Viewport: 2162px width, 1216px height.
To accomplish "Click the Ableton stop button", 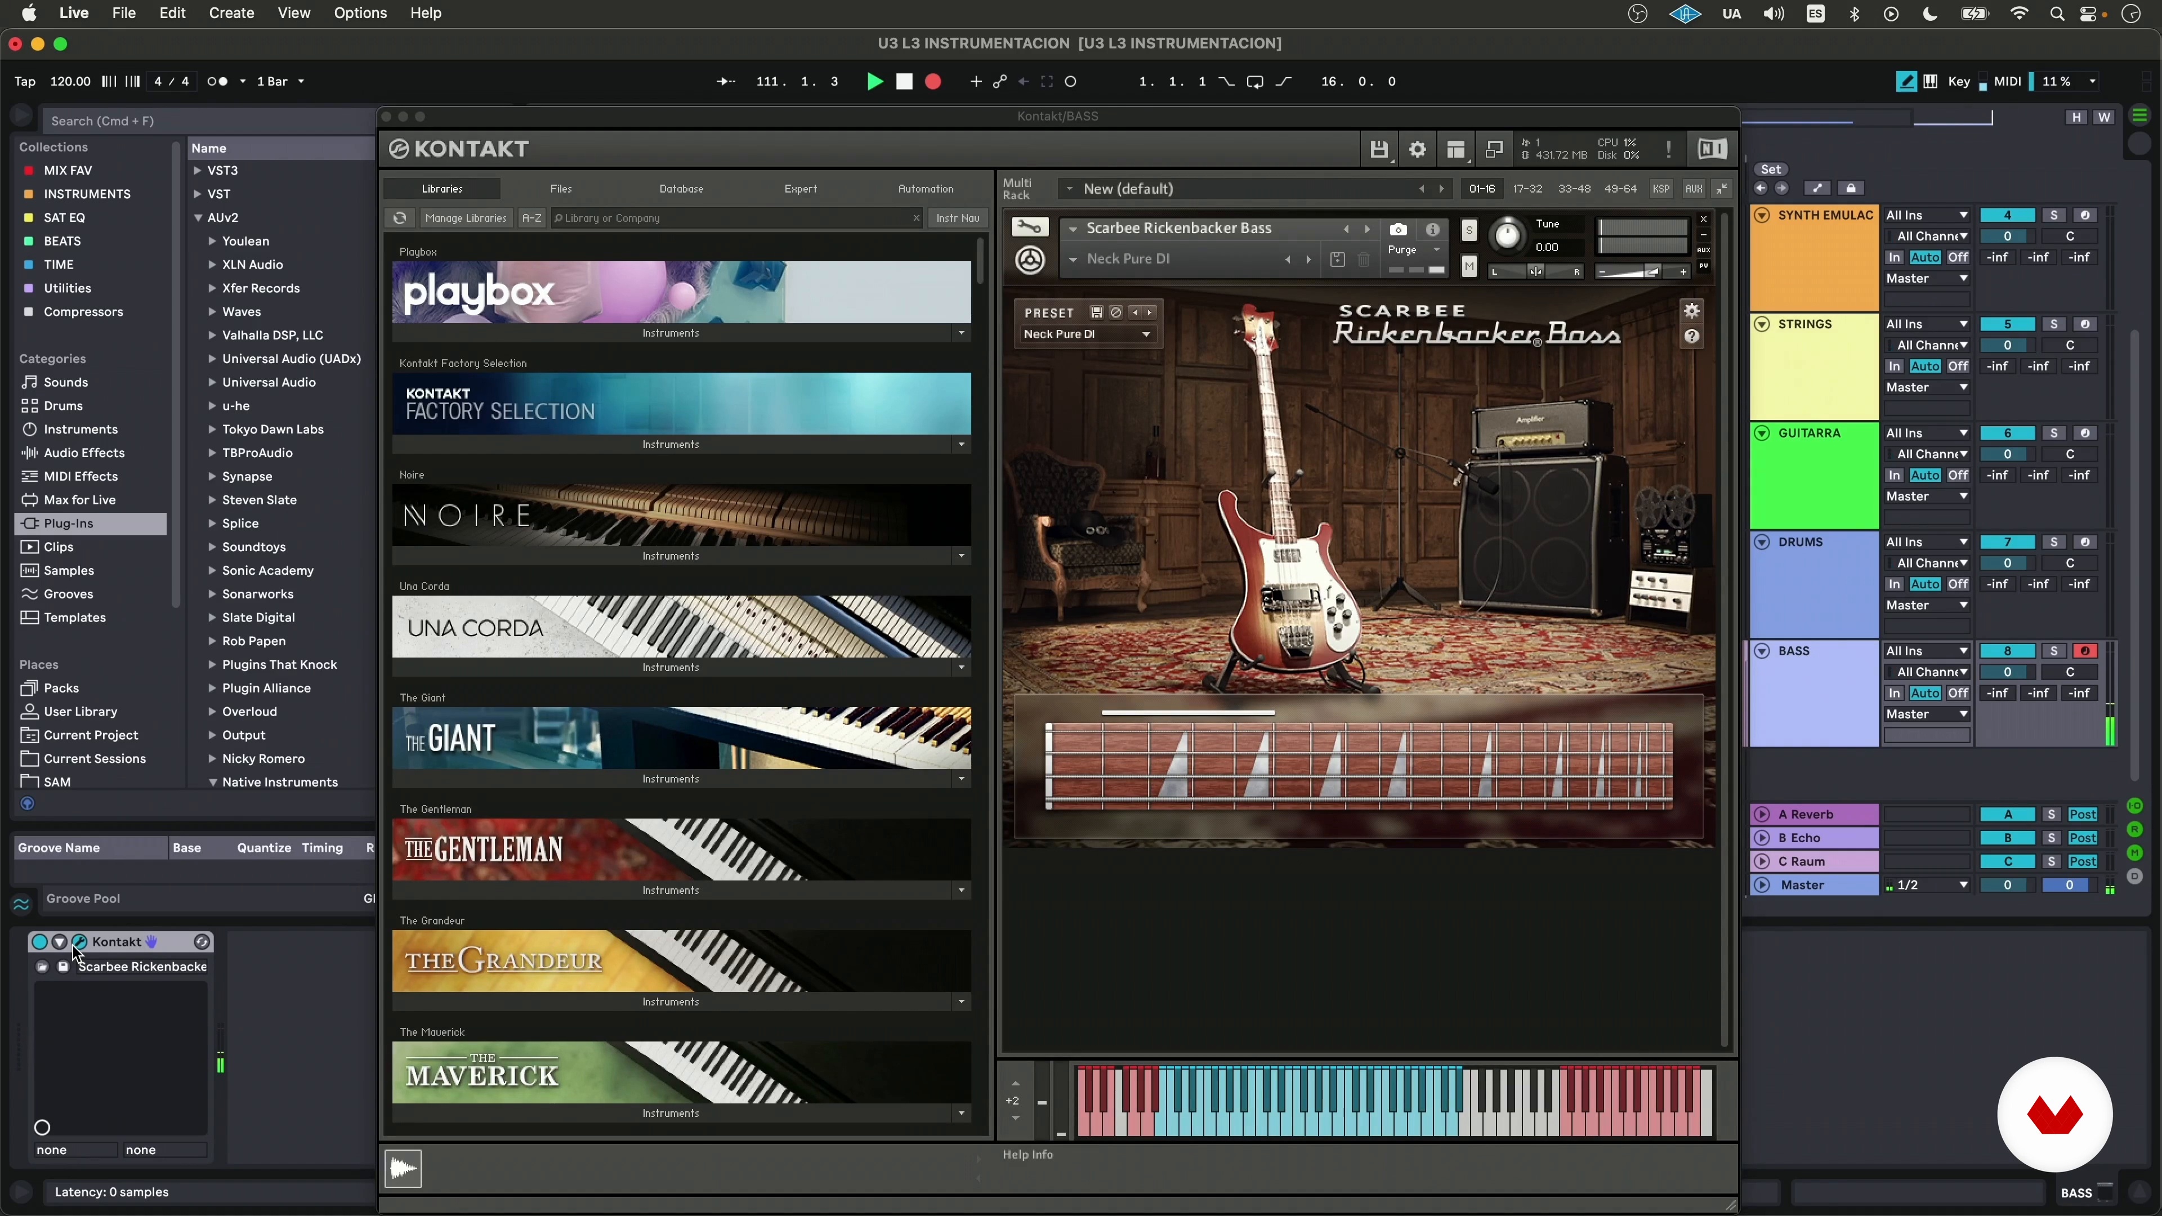I will [904, 82].
